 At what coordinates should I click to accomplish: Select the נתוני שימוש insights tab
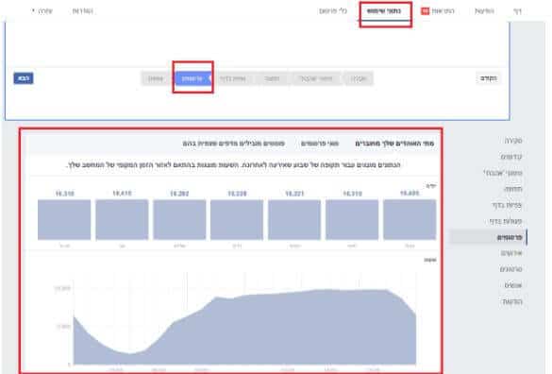point(384,11)
